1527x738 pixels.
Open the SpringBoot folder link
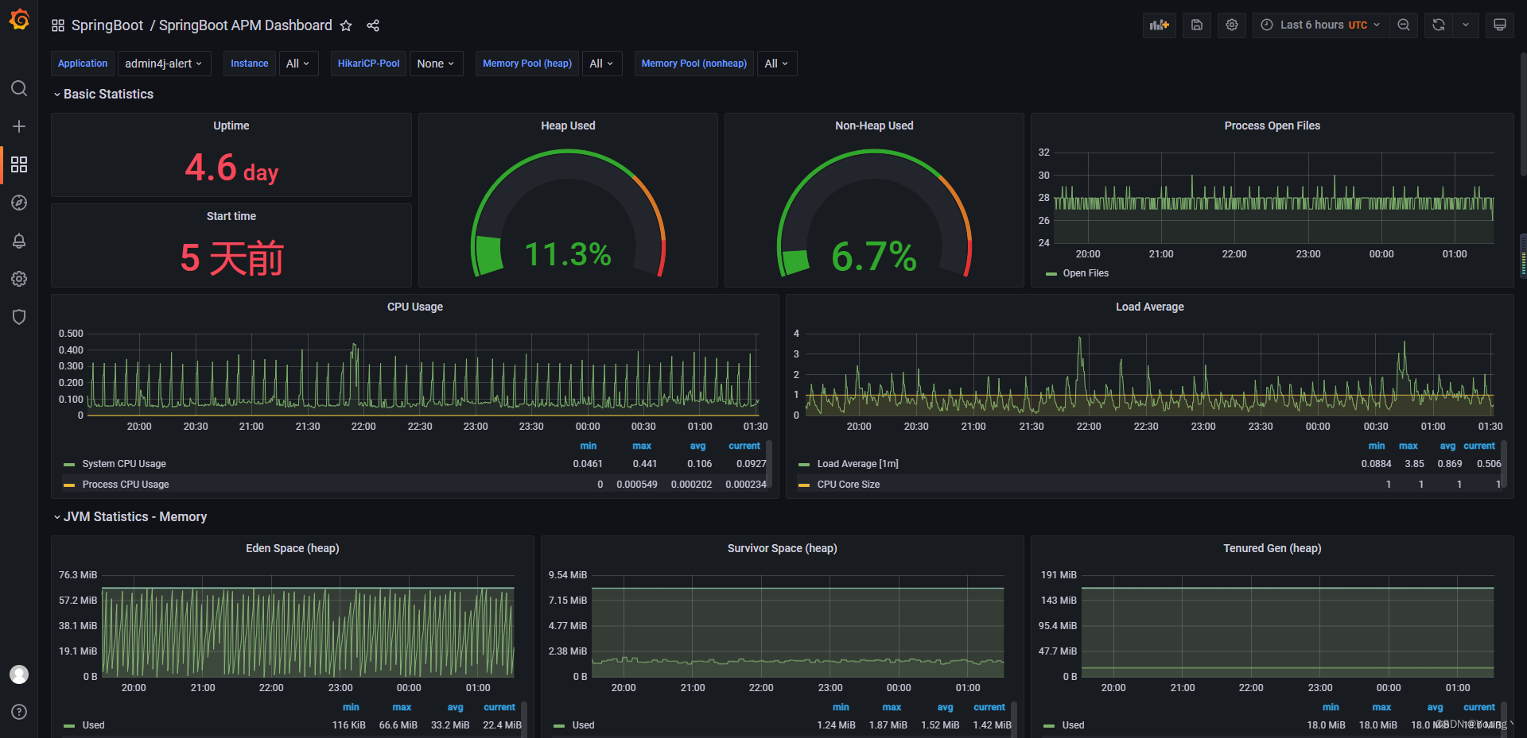107,25
